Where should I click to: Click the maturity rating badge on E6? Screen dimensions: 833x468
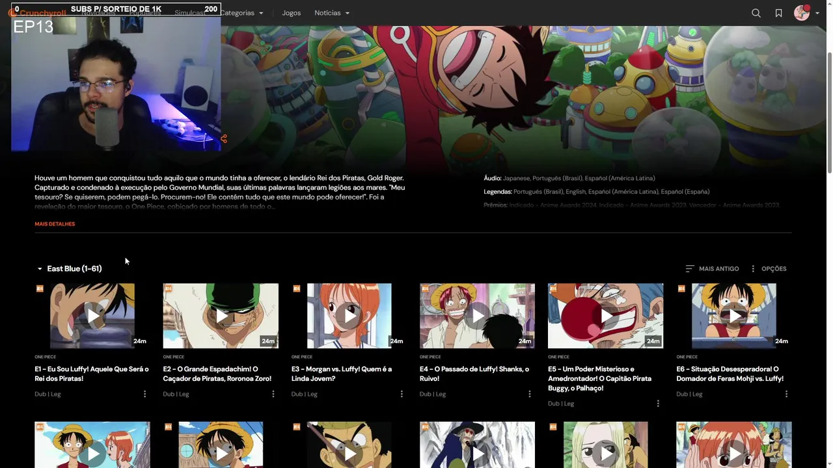pos(681,288)
